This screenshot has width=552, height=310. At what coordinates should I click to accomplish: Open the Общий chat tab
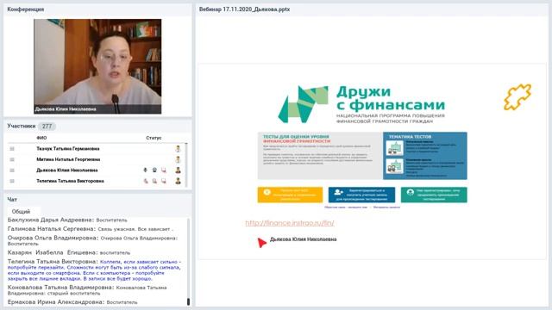[21, 212]
